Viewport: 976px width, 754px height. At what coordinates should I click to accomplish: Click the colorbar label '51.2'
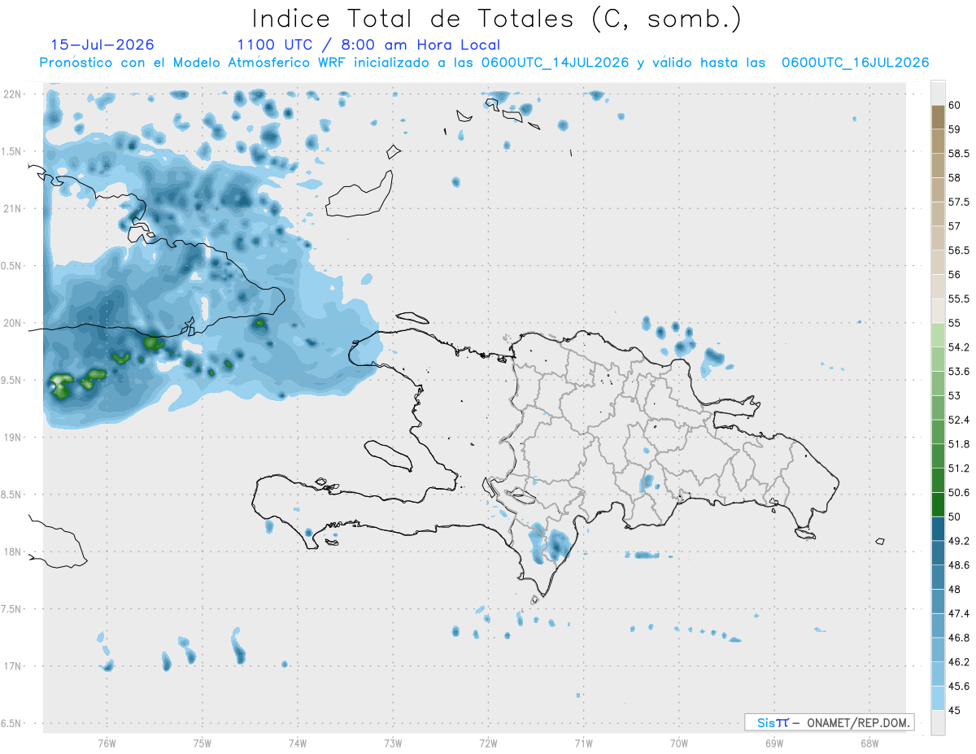[x=959, y=469]
